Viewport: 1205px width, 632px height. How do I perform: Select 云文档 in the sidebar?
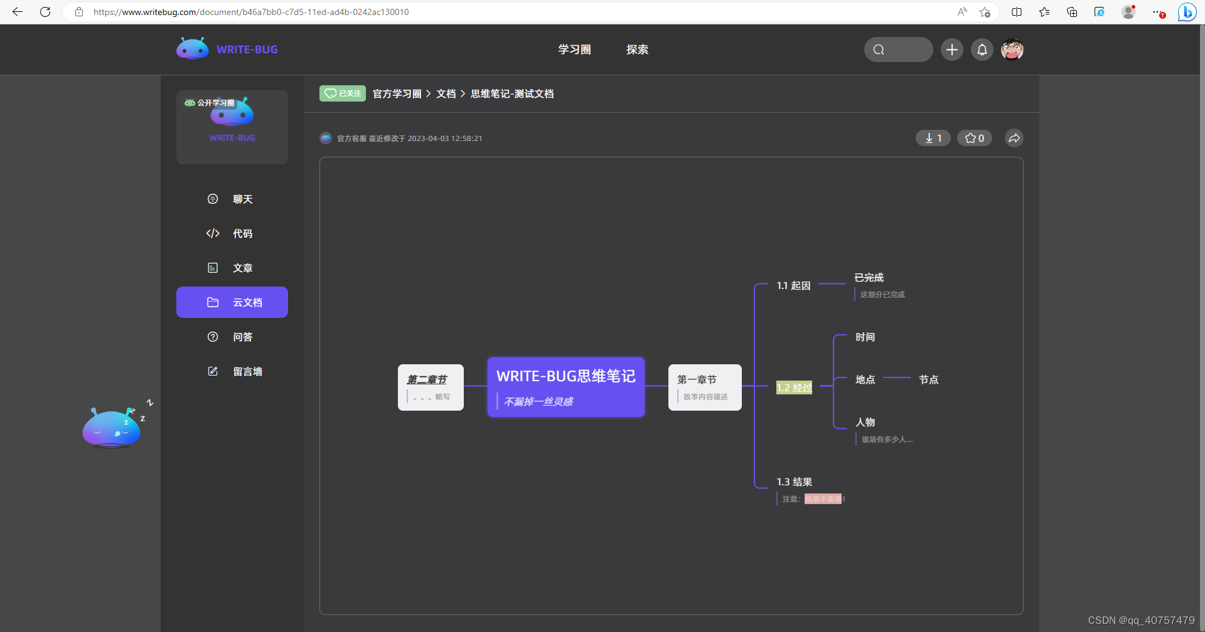[232, 302]
